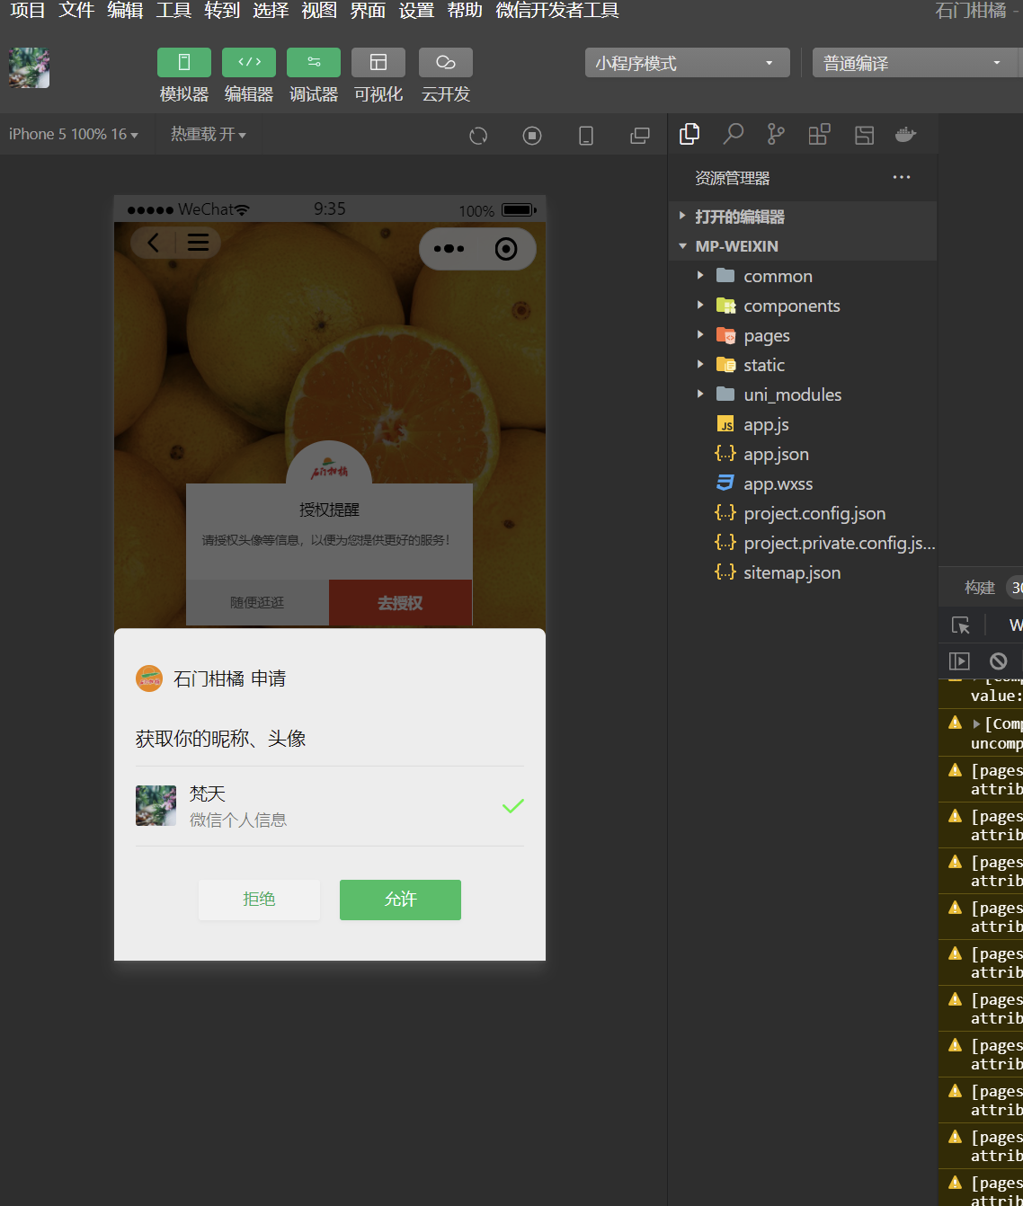This screenshot has height=1206, width=1023.
Task: Click the refresh simulator icon
Action: point(478,136)
